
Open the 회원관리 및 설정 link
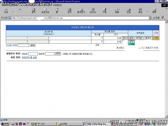(29, 57)
